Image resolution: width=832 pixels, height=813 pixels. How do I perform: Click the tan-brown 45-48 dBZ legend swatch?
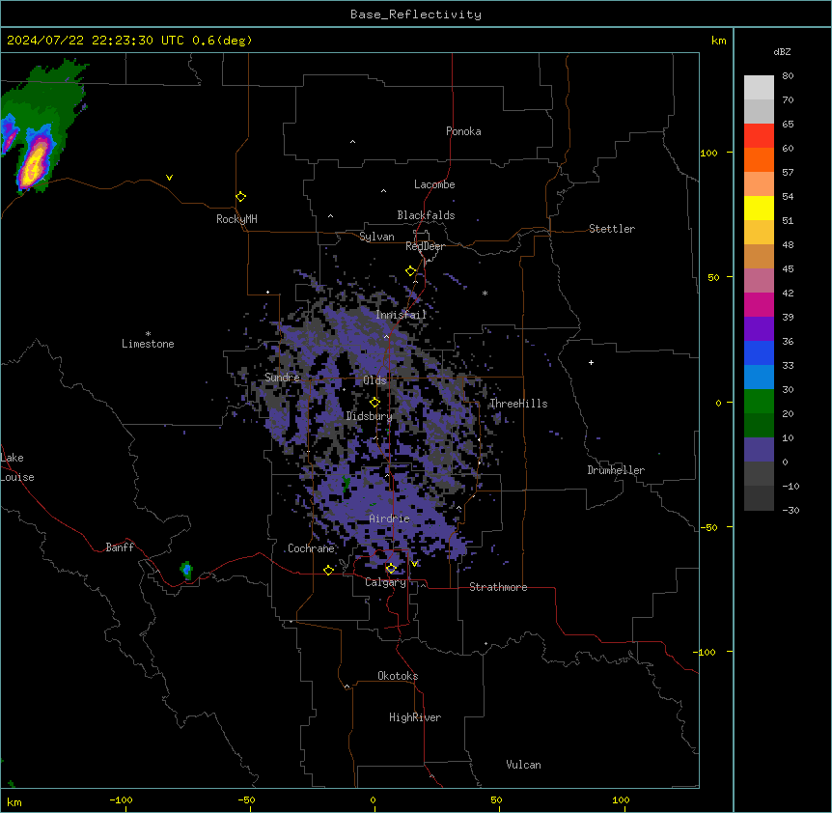coord(759,256)
